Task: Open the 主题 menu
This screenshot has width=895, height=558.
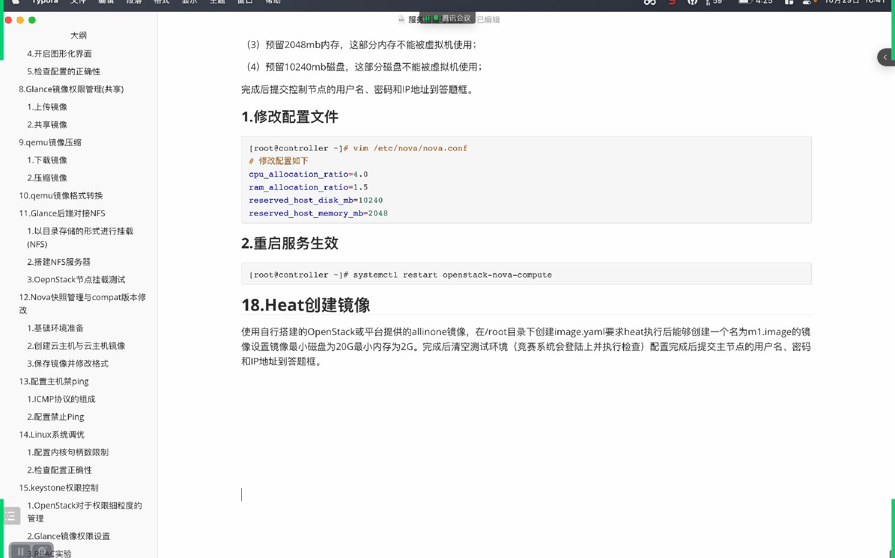Action: coord(217,2)
